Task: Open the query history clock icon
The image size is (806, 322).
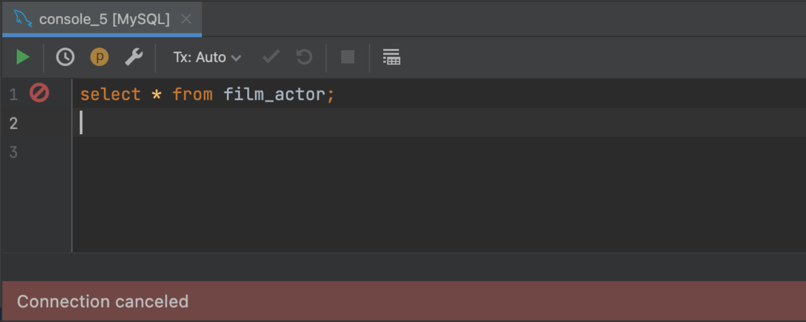Action: 65,57
